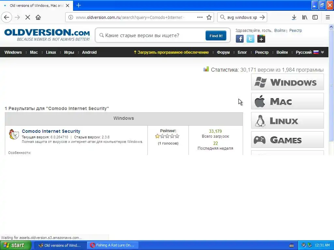Switch to Fishing A Rat Lure taskbar window
This screenshot has width=334, height=250.
pyautogui.click(x=113, y=245)
